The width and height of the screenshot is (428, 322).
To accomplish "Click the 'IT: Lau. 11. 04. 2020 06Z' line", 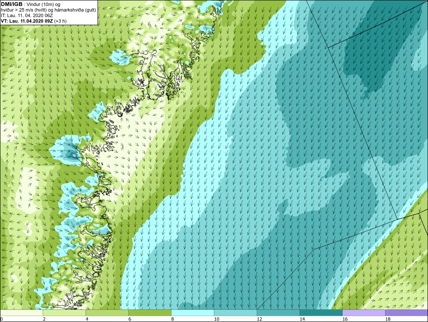I will [x=27, y=15].
